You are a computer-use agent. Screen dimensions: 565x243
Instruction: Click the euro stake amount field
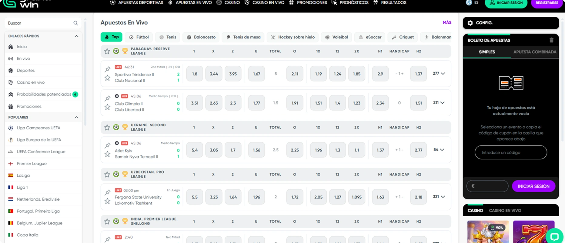pos(487,186)
